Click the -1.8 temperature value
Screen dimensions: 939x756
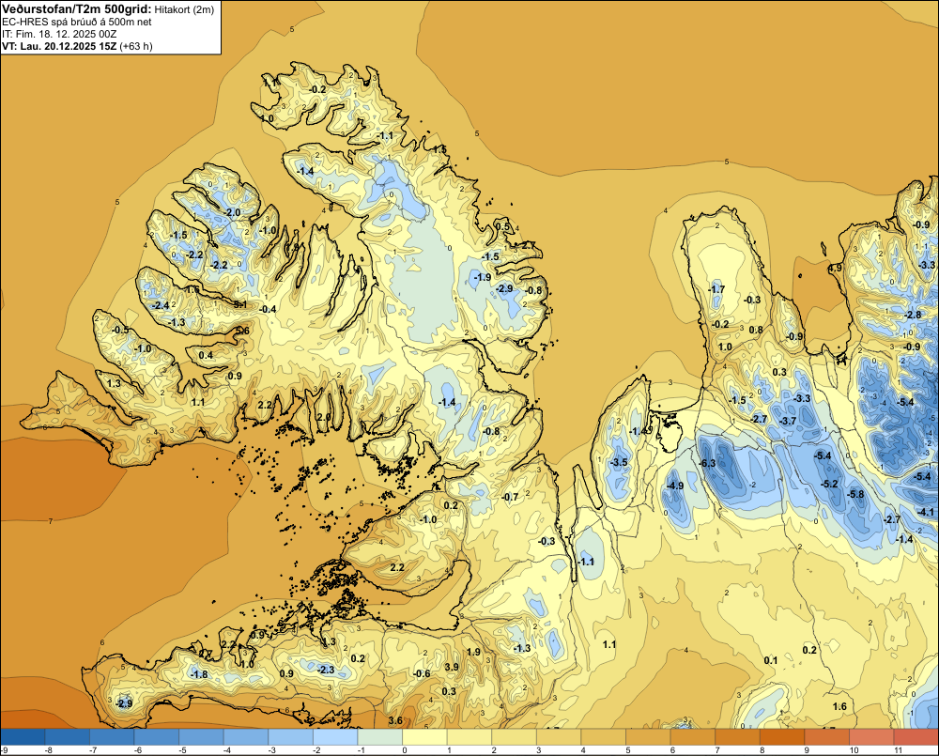coord(199,674)
